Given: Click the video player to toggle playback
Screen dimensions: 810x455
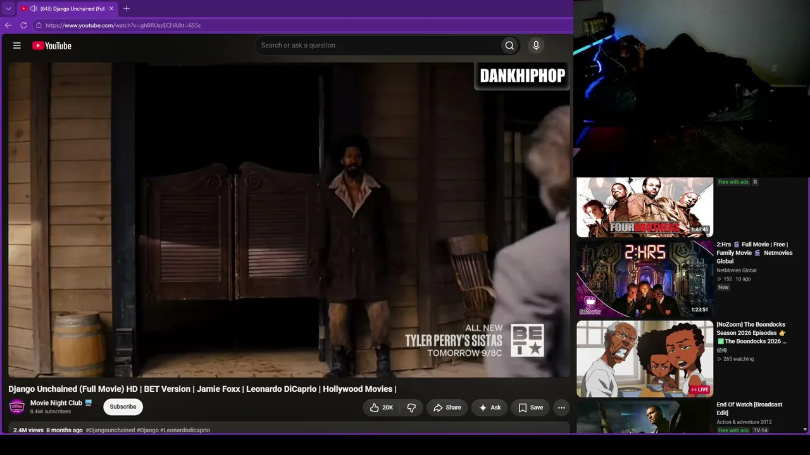Looking at the screenshot, I should pyautogui.click(x=289, y=220).
